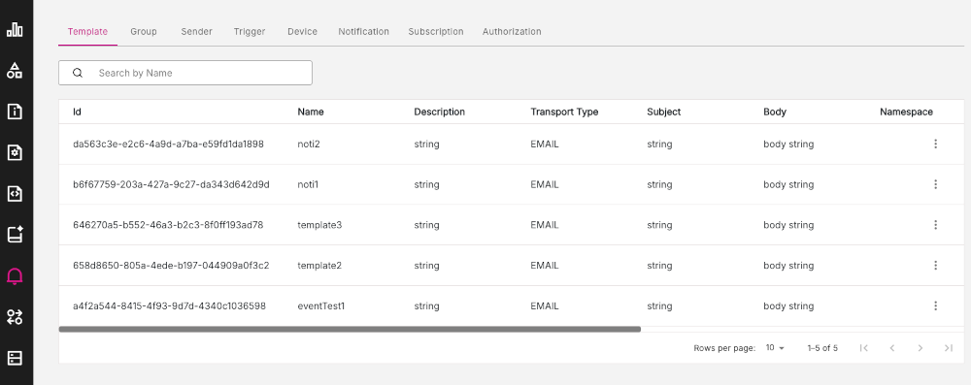This screenshot has height=385, width=971.
Task: Click the horizontal table scrollbar
Action: [x=350, y=330]
